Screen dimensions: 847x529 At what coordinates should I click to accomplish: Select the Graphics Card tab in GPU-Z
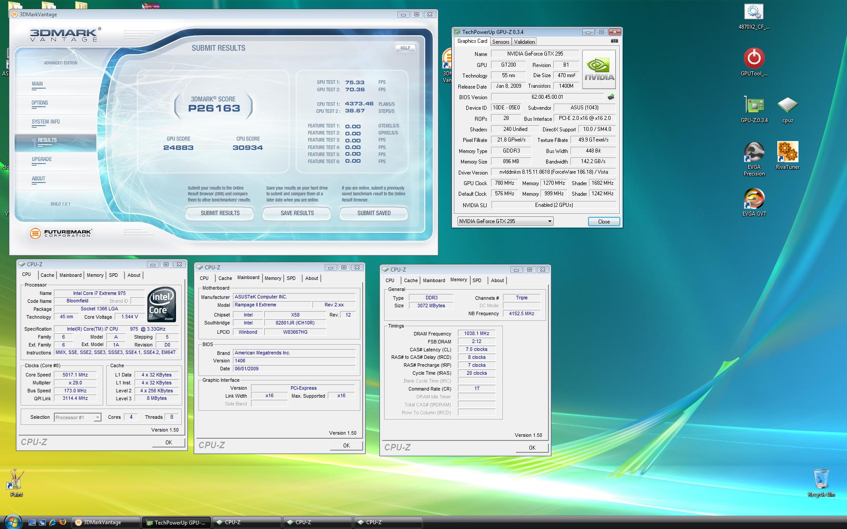(472, 41)
